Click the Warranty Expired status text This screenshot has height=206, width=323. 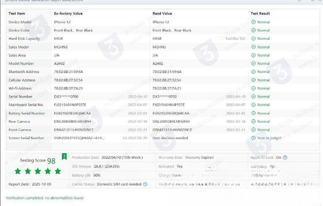click(x=199, y=158)
